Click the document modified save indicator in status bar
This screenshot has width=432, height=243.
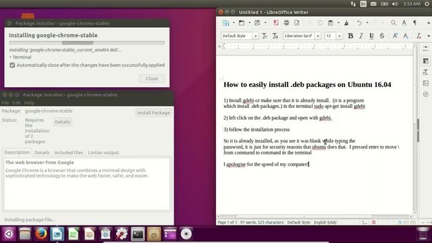click(x=374, y=222)
